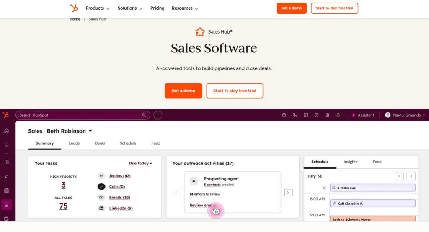
Task: Go to next day in schedule
Action: click(411, 176)
